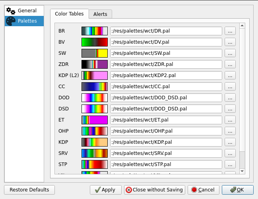258x199 pixels.
Task: Browse for KDP (L2) palette file
Action: pos(230,75)
